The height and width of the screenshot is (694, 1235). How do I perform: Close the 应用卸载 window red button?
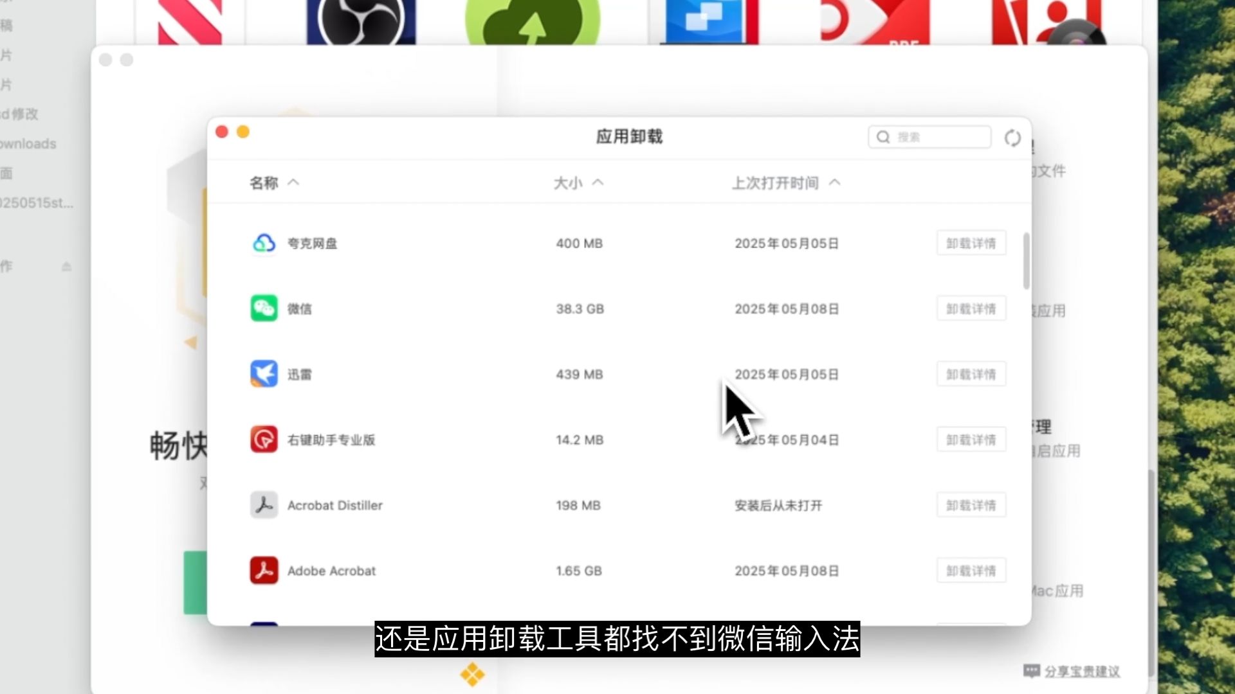(x=222, y=132)
